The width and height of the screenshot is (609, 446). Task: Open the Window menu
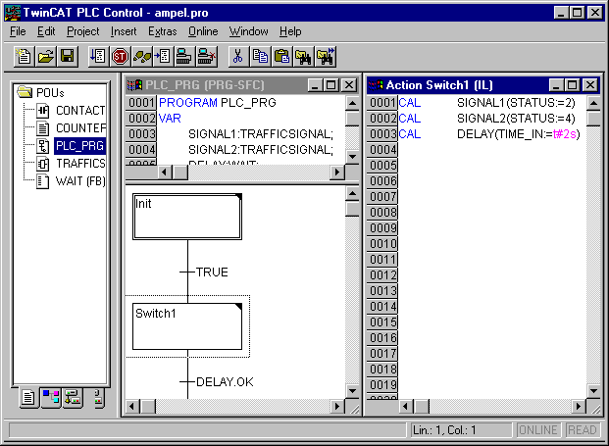pos(248,31)
